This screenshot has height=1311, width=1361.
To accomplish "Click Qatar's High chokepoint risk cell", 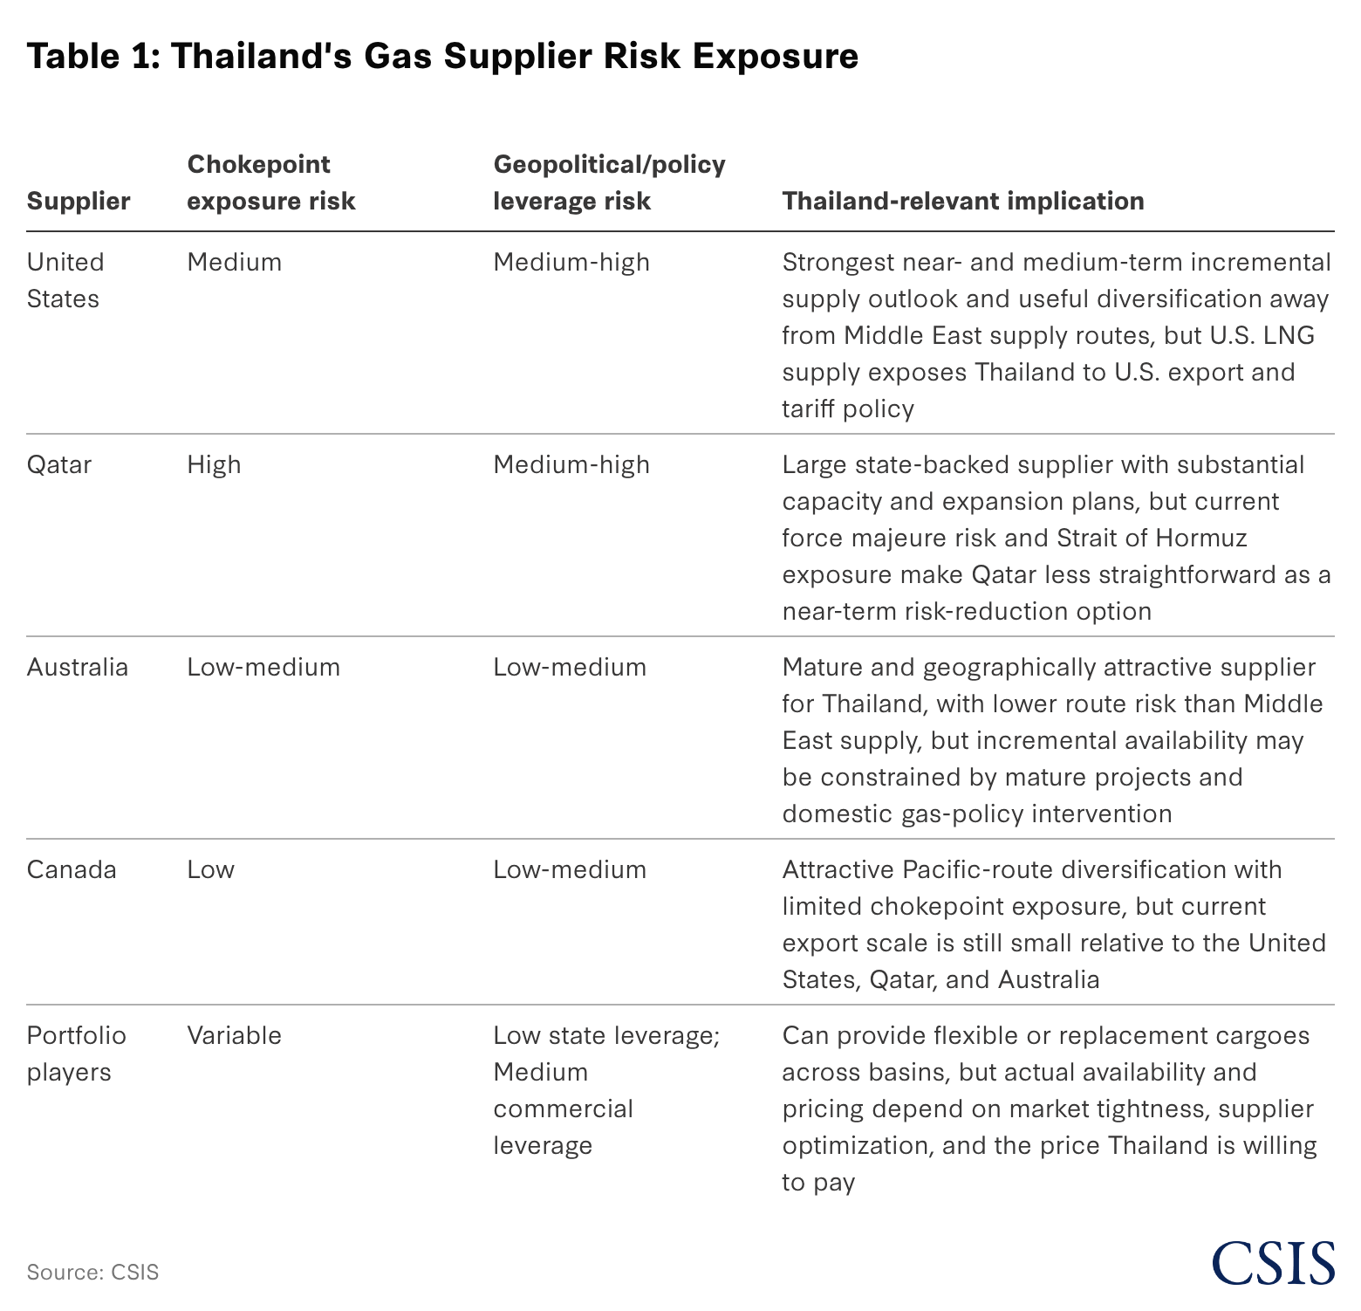I will (214, 464).
